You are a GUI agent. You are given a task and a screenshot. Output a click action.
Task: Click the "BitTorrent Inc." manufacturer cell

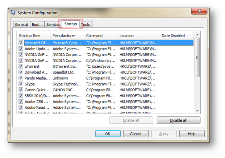(x=64, y=66)
